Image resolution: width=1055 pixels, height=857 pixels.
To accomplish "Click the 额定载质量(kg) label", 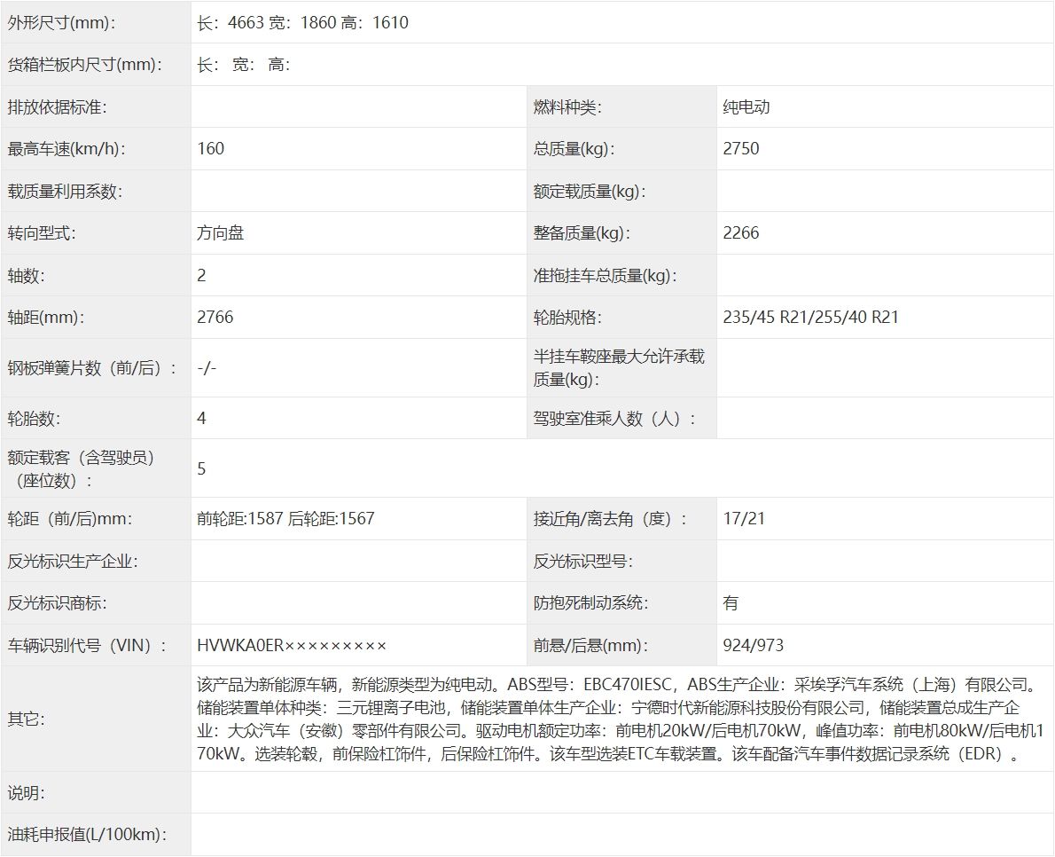I will [590, 192].
